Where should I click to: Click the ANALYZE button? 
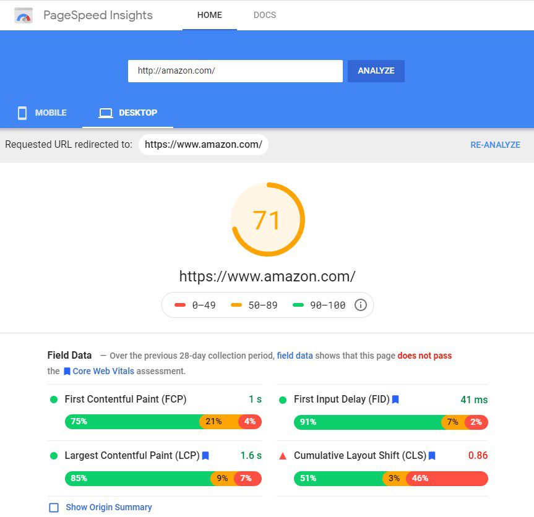pos(376,70)
